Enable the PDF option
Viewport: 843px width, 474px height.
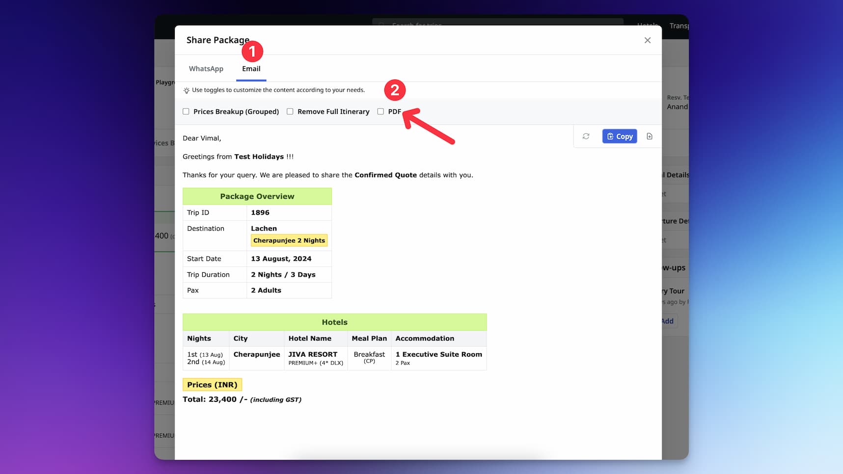click(381, 111)
